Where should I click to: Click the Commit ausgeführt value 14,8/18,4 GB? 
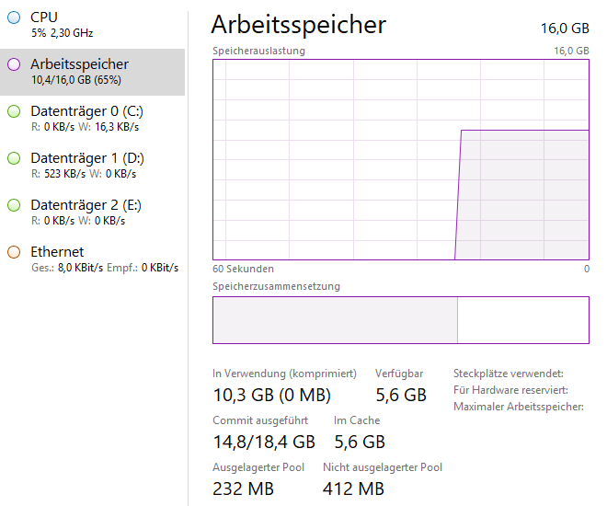point(264,443)
